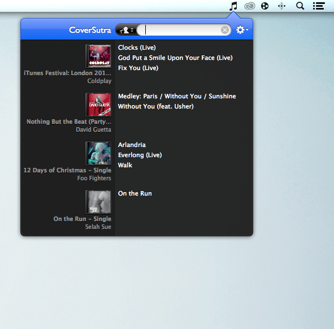Screen dimensions: 334x329
Task: Play Without You (feat. Usher)
Action: pyautogui.click(x=156, y=106)
